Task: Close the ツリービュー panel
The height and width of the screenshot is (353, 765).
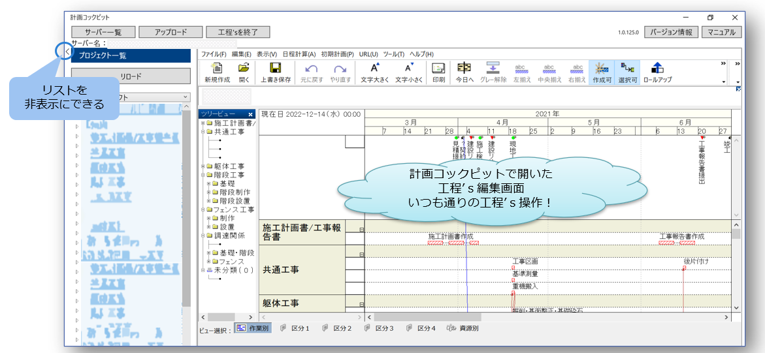Action: pyautogui.click(x=250, y=114)
